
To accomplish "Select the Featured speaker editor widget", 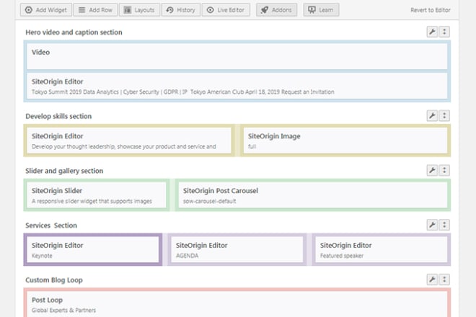I will (x=382, y=250).
